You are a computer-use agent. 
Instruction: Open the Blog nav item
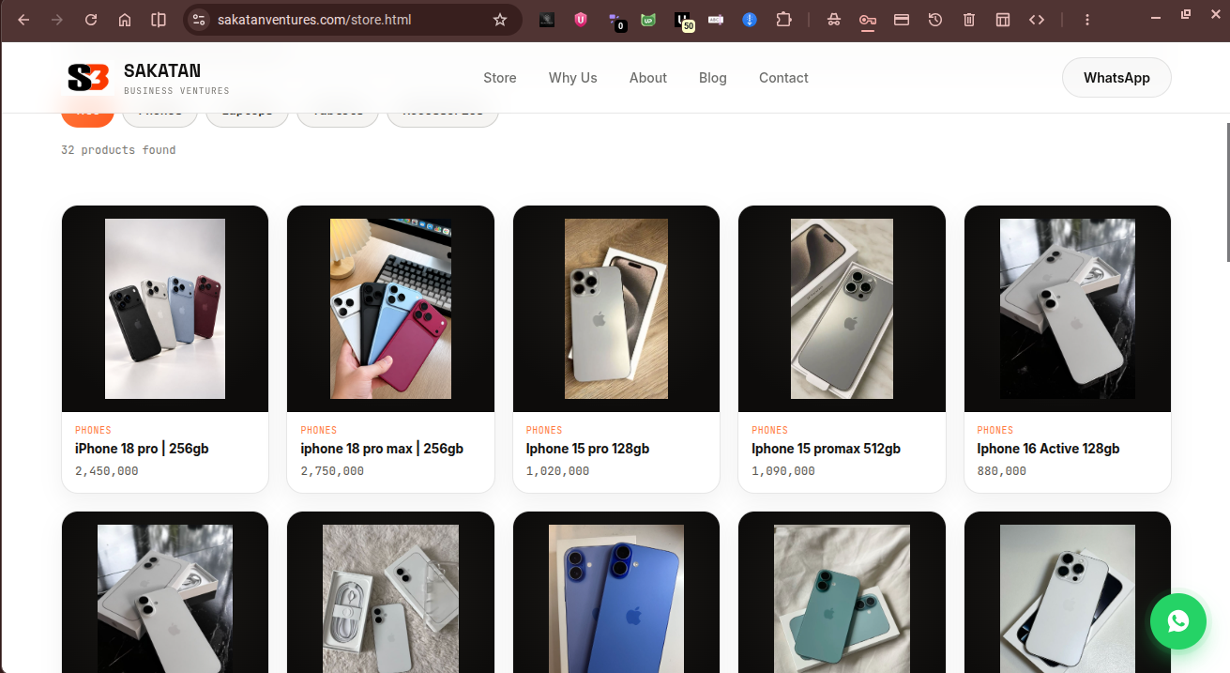pyautogui.click(x=713, y=78)
